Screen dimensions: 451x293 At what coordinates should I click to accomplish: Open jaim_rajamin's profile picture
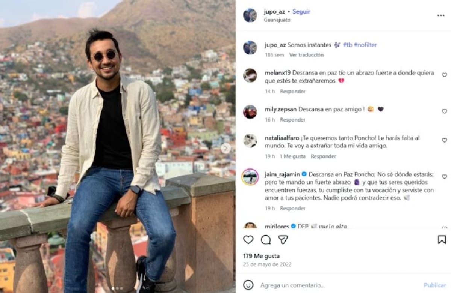pos(250,177)
